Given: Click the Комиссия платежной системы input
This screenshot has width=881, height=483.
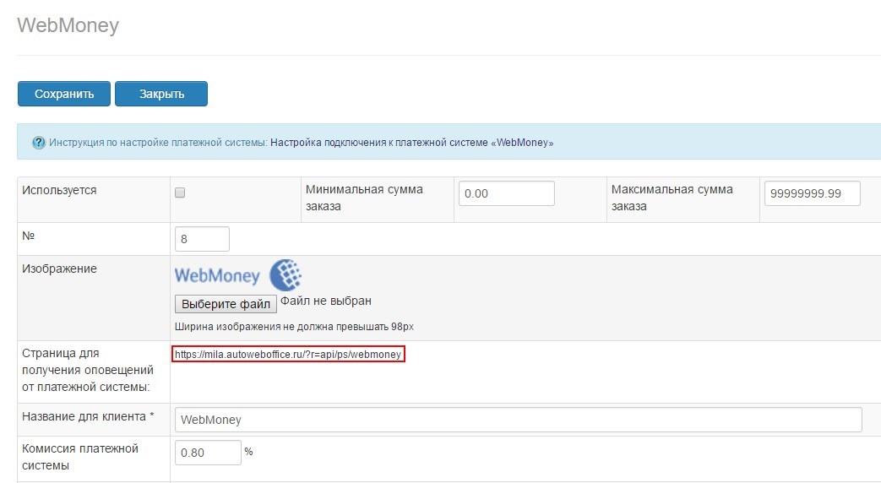Looking at the screenshot, I should point(207,453).
